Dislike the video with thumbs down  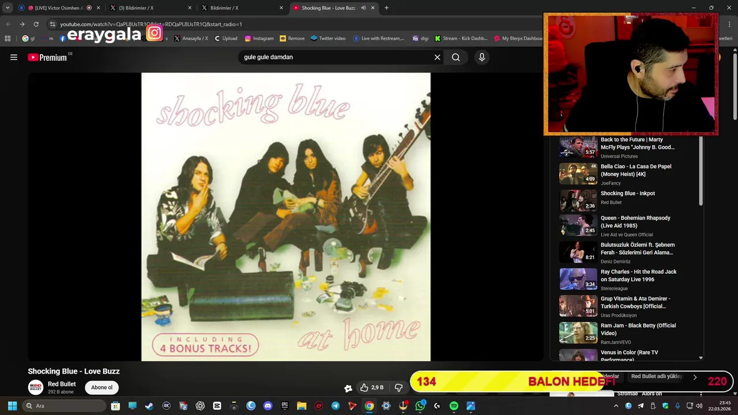[398, 387]
